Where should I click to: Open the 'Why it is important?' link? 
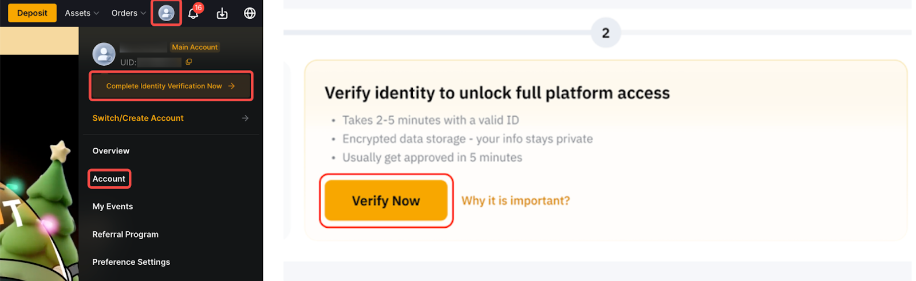tap(515, 200)
